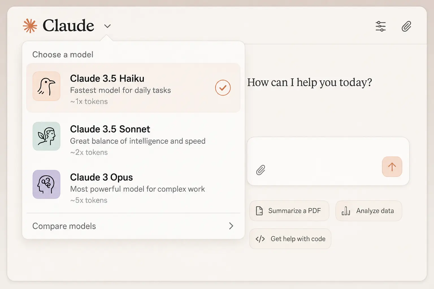Click the Compare models right chevron
Screen dimensions: 434x289
click(231, 226)
